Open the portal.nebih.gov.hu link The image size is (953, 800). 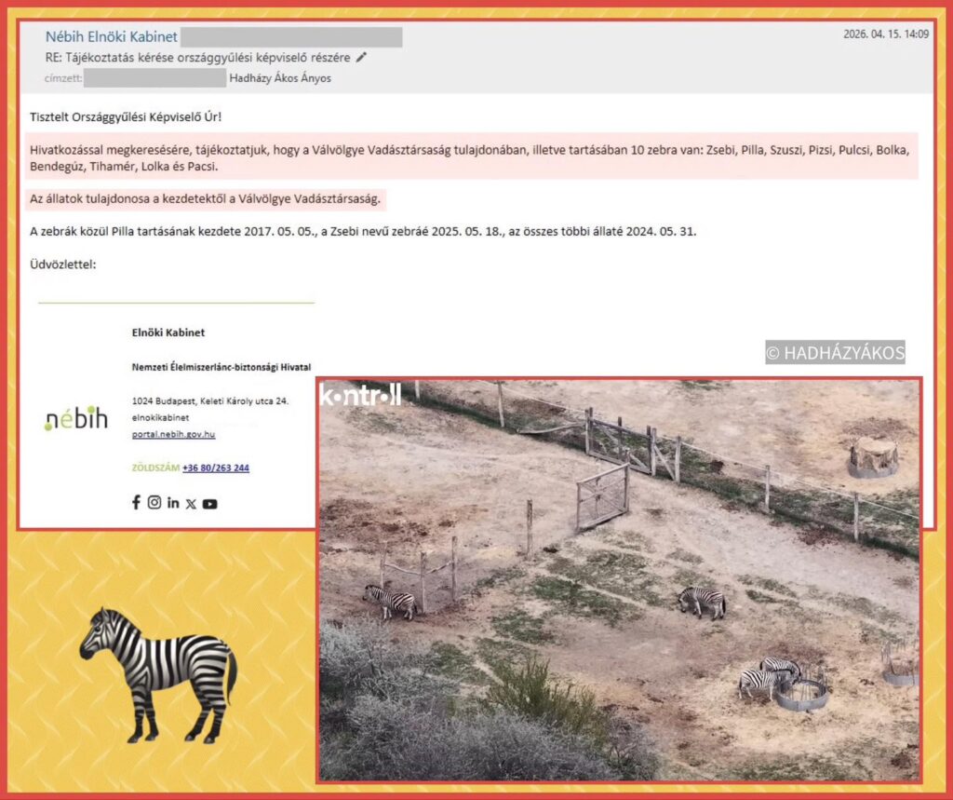(x=173, y=434)
